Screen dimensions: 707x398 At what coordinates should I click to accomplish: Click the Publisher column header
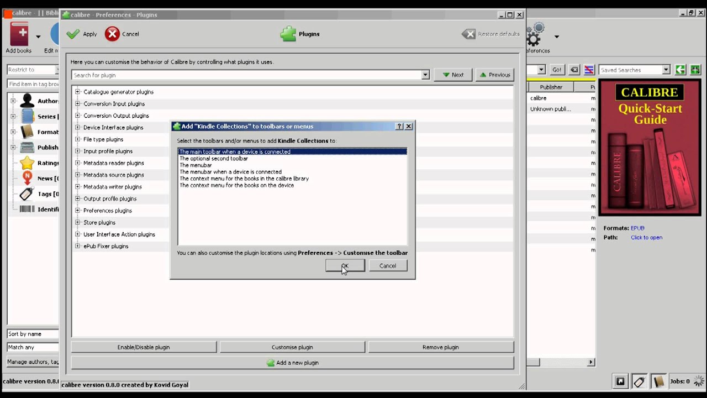coord(551,87)
